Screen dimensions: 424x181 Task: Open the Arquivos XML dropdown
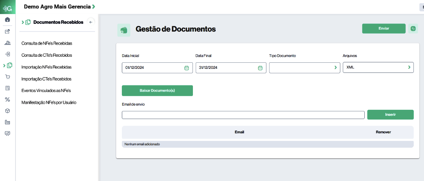409,68
